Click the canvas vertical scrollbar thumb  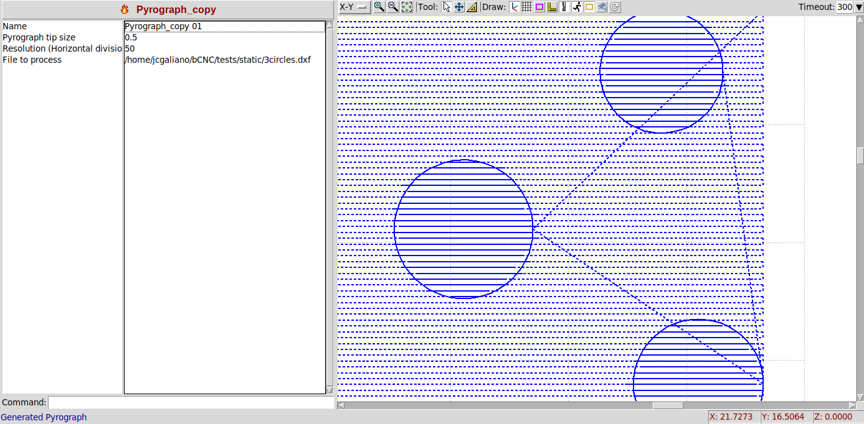point(860,155)
